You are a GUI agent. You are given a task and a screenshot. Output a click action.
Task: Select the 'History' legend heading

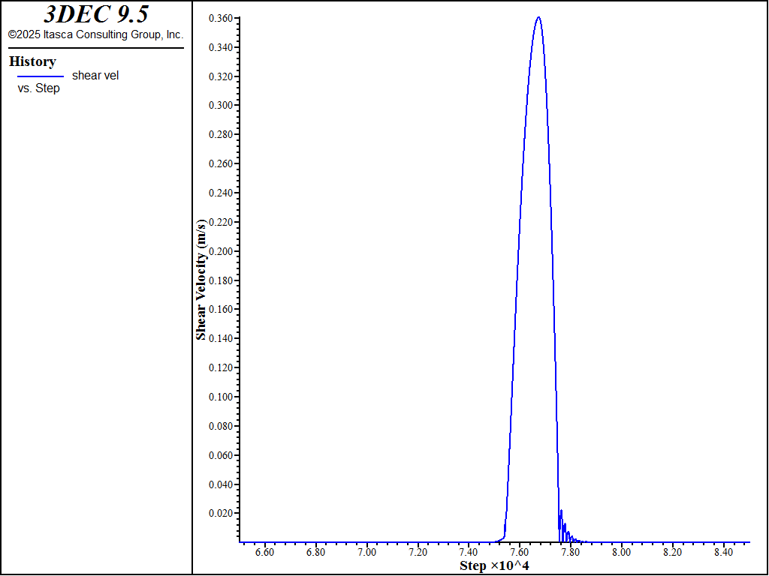pyautogui.click(x=32, y=61)
